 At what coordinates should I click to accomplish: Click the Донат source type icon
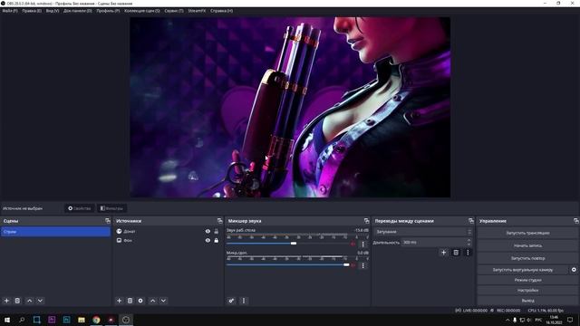pyautogui.click(x=119, y=232)
